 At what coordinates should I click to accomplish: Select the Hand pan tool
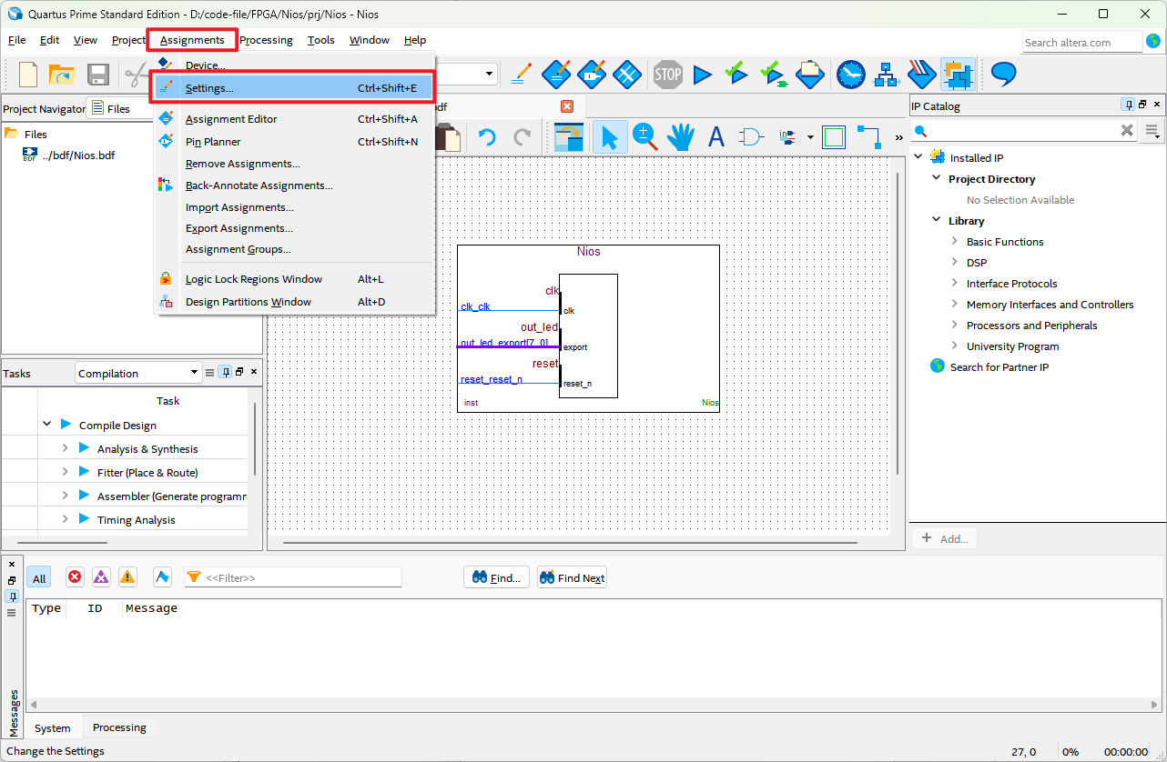point(681,137)
